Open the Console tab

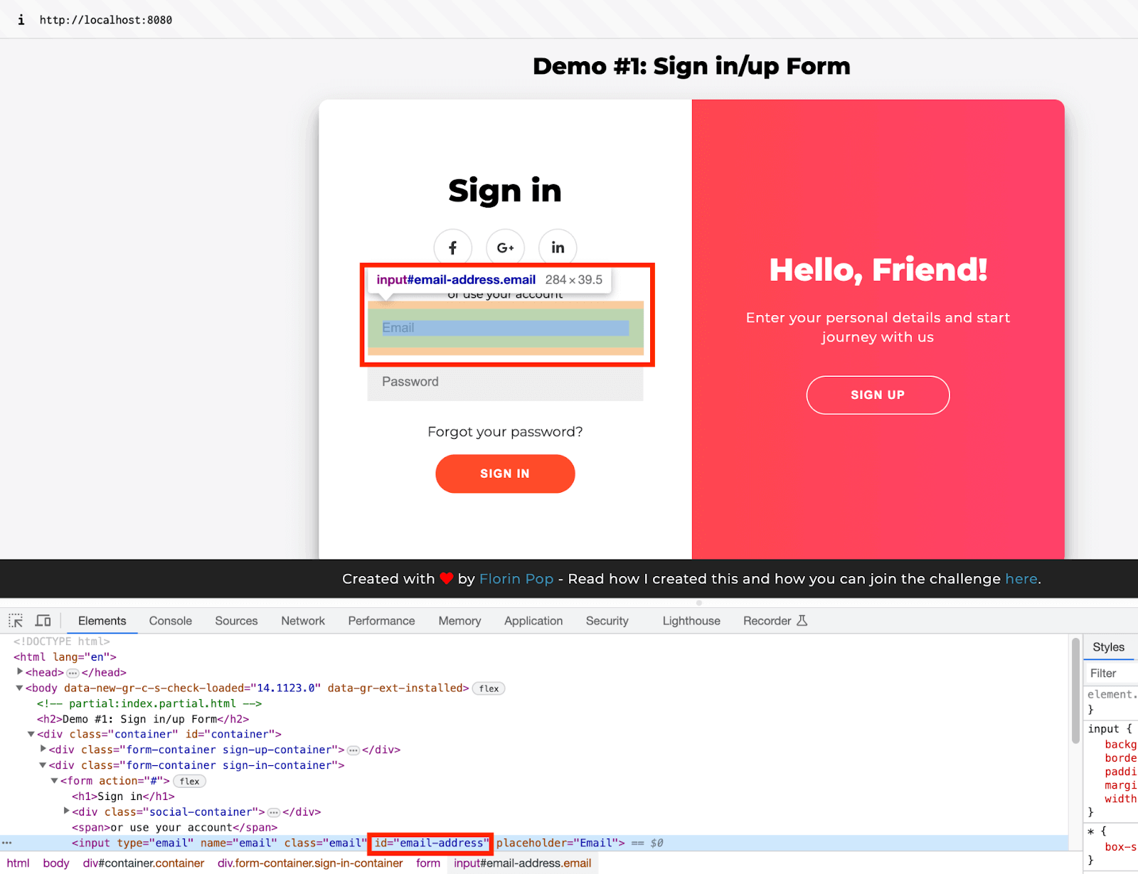171,621
